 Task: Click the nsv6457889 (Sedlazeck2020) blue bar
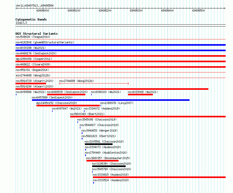(111, 100)
